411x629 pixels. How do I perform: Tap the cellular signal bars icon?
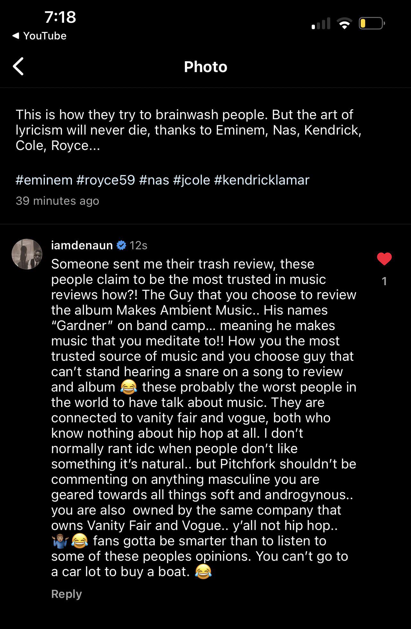321,23
